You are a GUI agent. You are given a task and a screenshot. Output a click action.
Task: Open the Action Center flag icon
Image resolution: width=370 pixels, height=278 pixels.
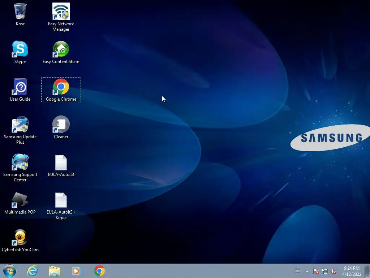tap(316, 271)
